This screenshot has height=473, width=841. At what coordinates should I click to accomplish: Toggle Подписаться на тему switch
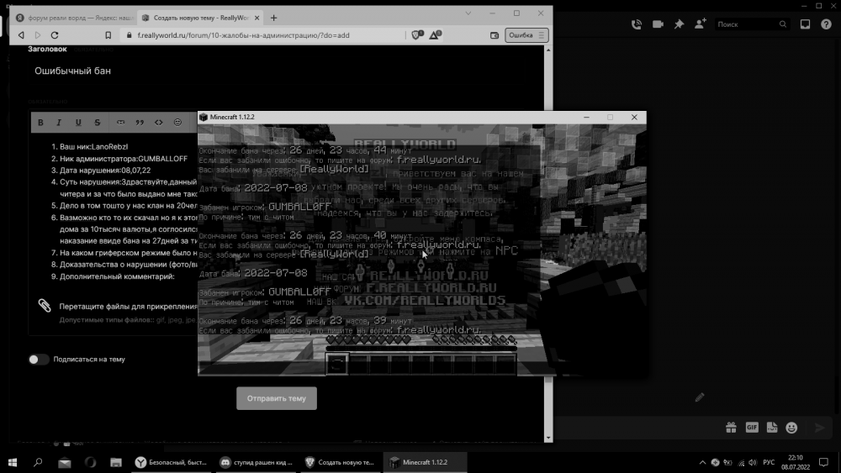pos(39,360)
